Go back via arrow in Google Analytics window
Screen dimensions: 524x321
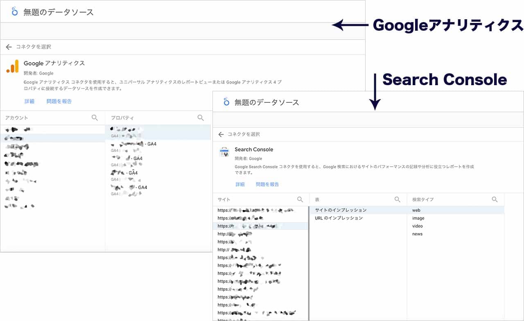(x=9, y=47)
